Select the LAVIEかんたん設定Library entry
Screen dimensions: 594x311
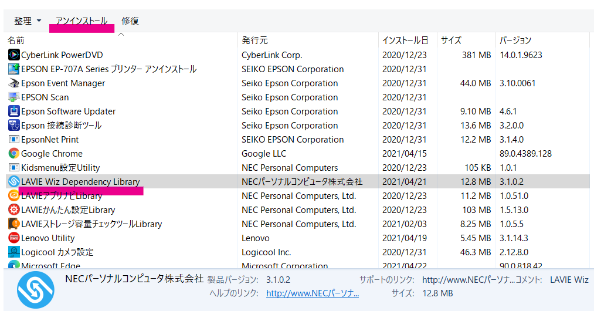click(68, 209)
